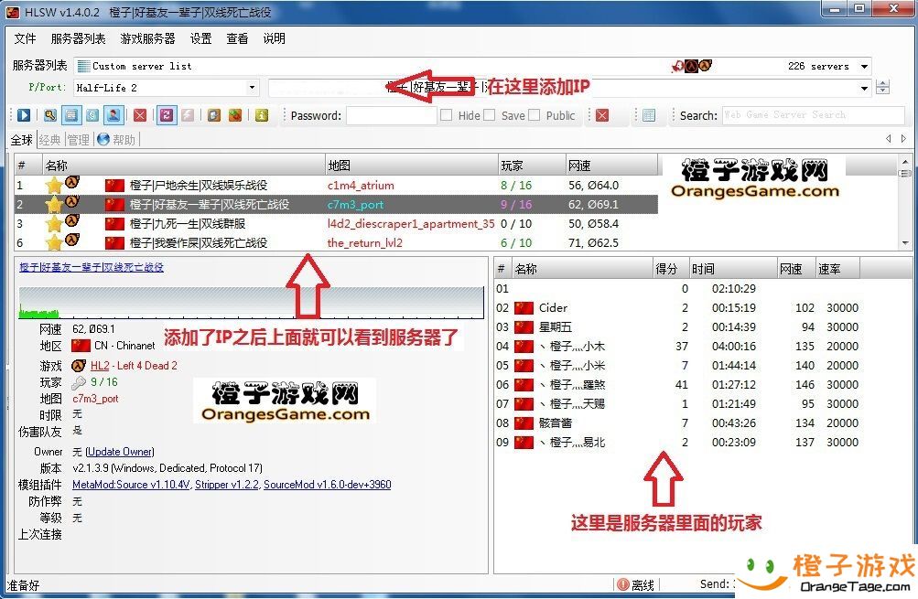Toggle the Hide password checkbox
The height and width of the screenshot is (599, 918).
pos(446,115)
